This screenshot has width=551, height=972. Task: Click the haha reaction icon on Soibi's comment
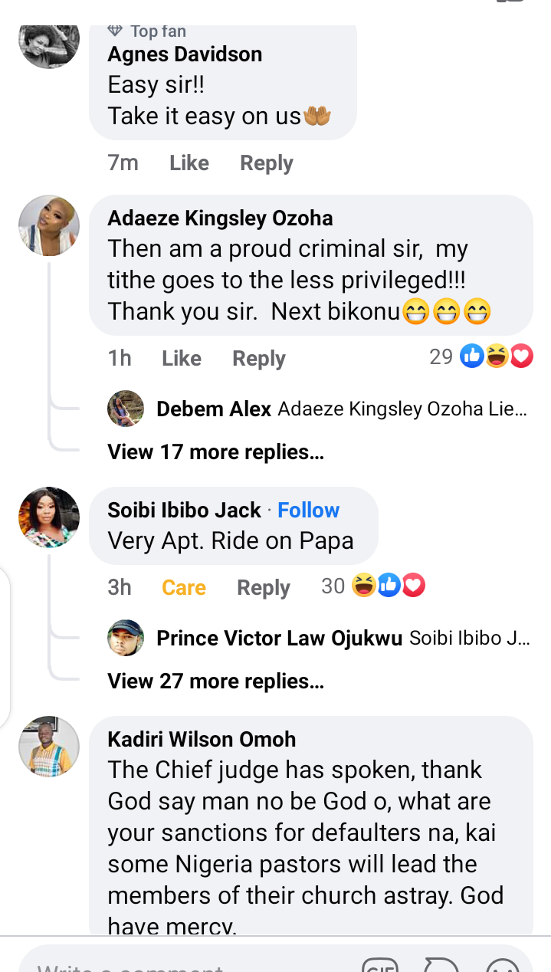click(364, 586)
